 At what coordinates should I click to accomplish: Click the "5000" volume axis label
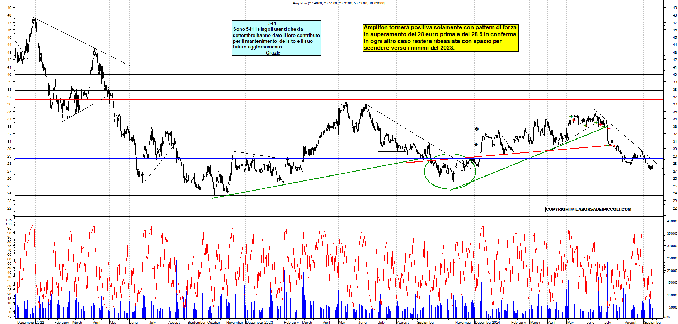[x=673, y=307]
